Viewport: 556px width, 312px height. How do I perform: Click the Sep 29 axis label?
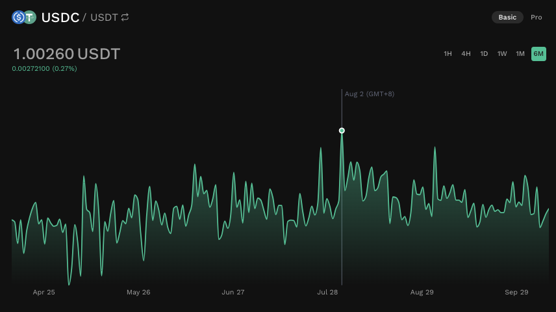click(516, 292)
